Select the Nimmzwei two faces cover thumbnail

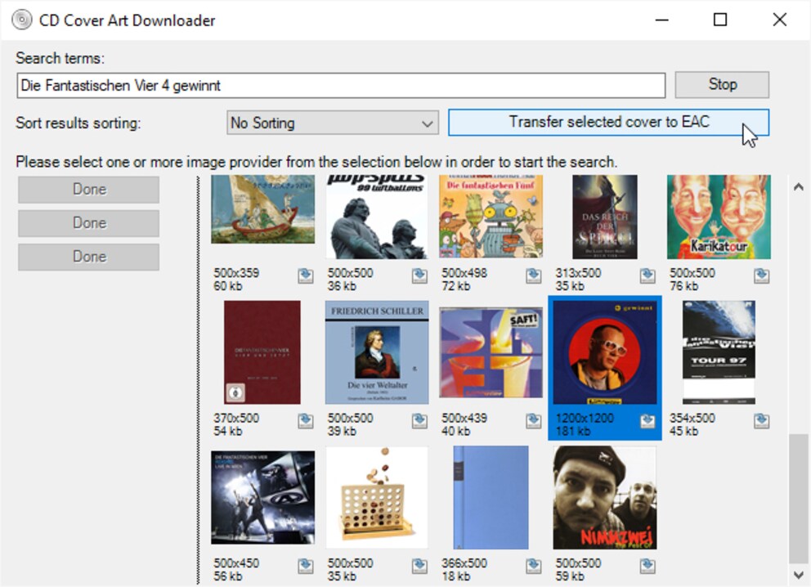[605, 498]
